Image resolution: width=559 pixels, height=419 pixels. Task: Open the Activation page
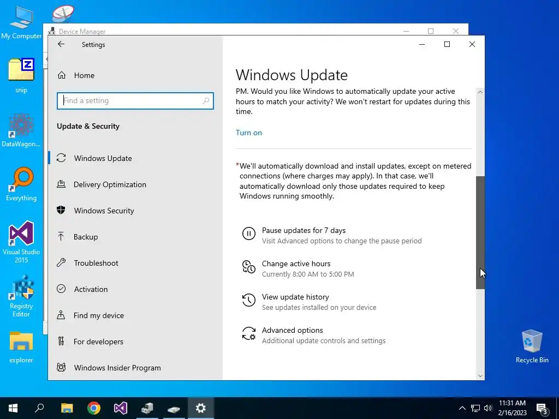point(135,289)
